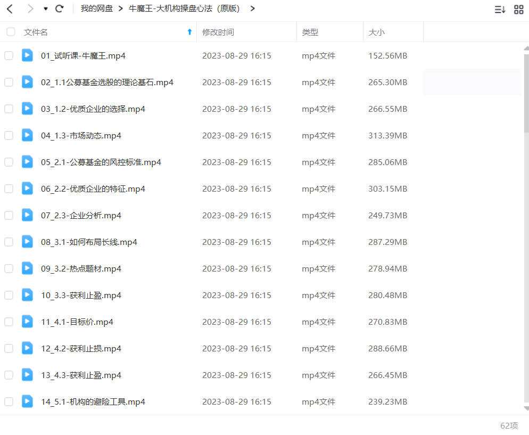
Task: Click the video icon of 09_3.2-热点题材.mp4
Action: [27, 268]
